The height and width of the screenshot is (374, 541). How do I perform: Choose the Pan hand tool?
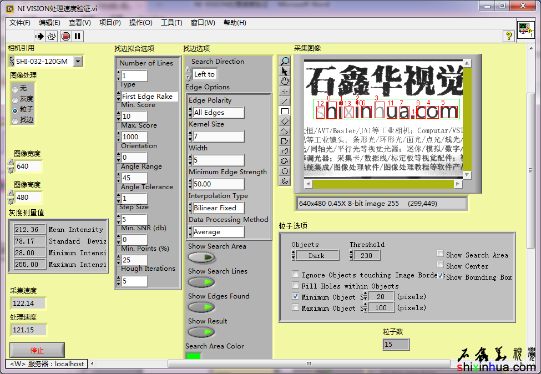click(x=285, y=81)
